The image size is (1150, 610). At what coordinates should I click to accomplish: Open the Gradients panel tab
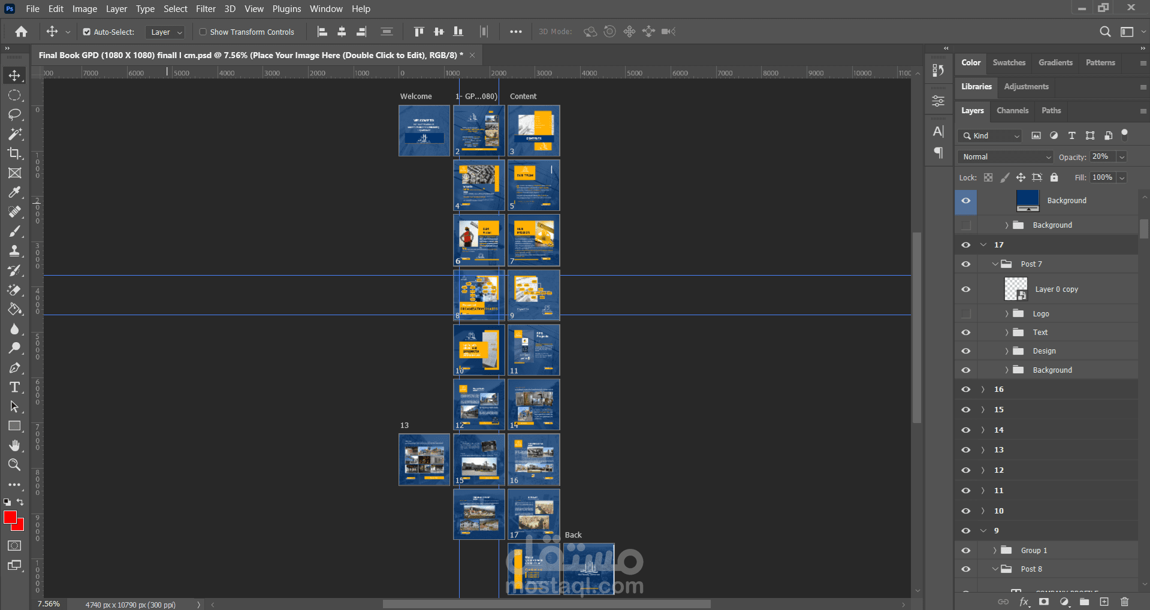1055,63
